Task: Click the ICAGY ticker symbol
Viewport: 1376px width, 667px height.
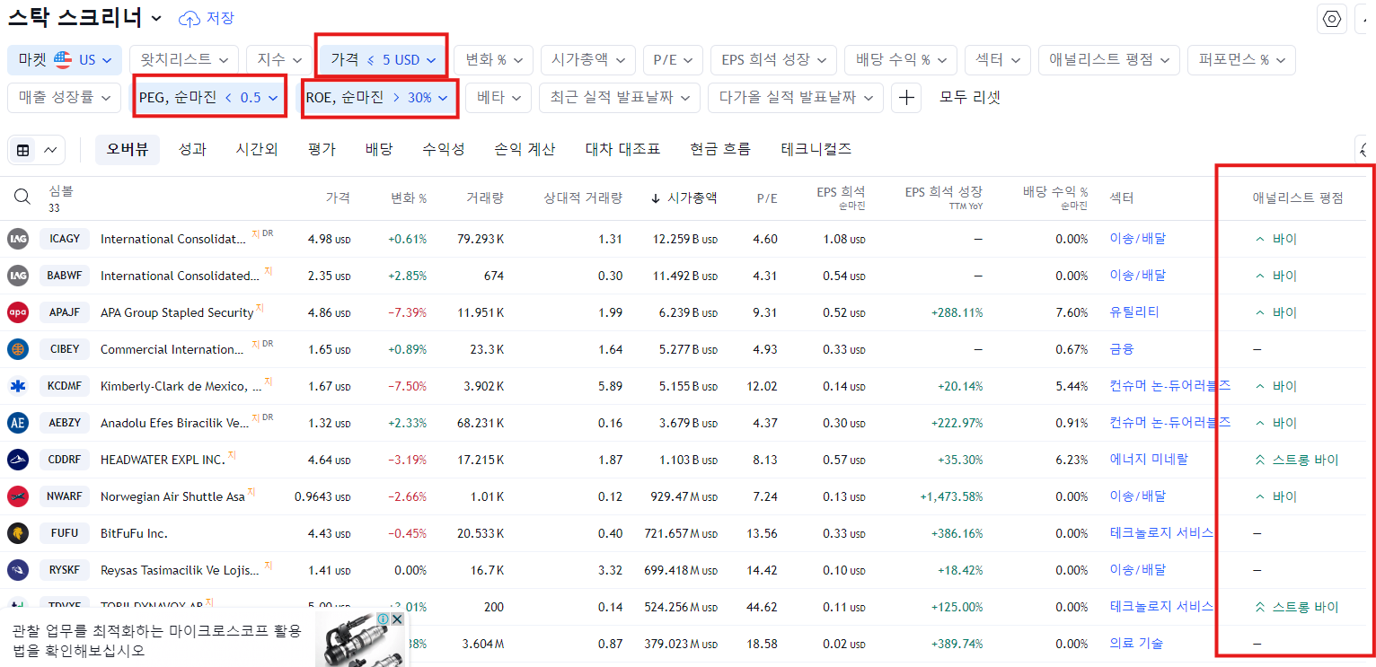Action: pos(65,239)
